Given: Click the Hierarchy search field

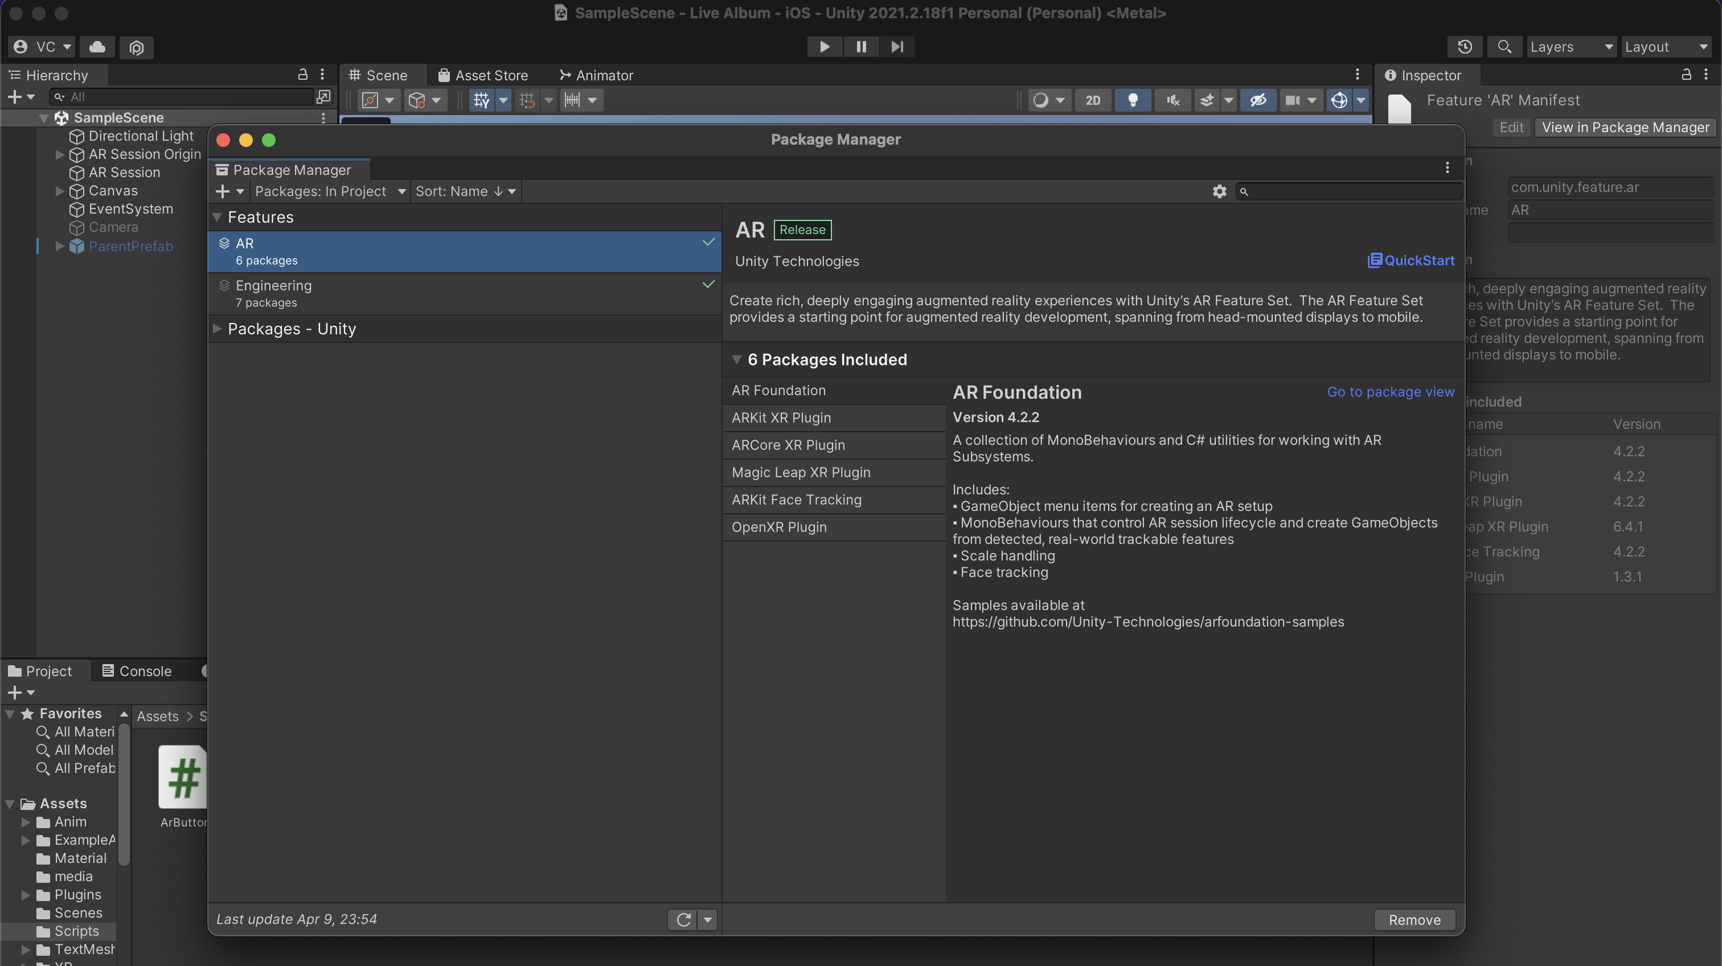Looking at the screenshot, I should (x=182, y=97).
